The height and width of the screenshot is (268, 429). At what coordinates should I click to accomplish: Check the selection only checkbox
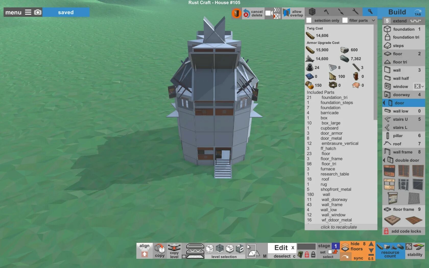309,20
